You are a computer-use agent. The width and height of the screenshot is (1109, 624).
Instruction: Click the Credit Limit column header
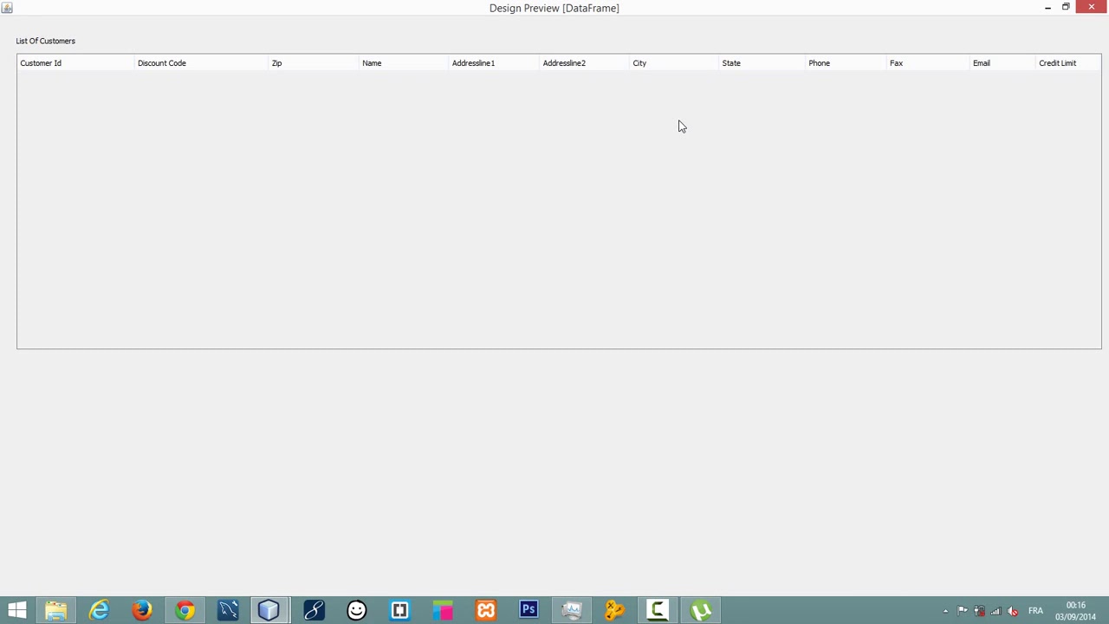(1068, 63)
